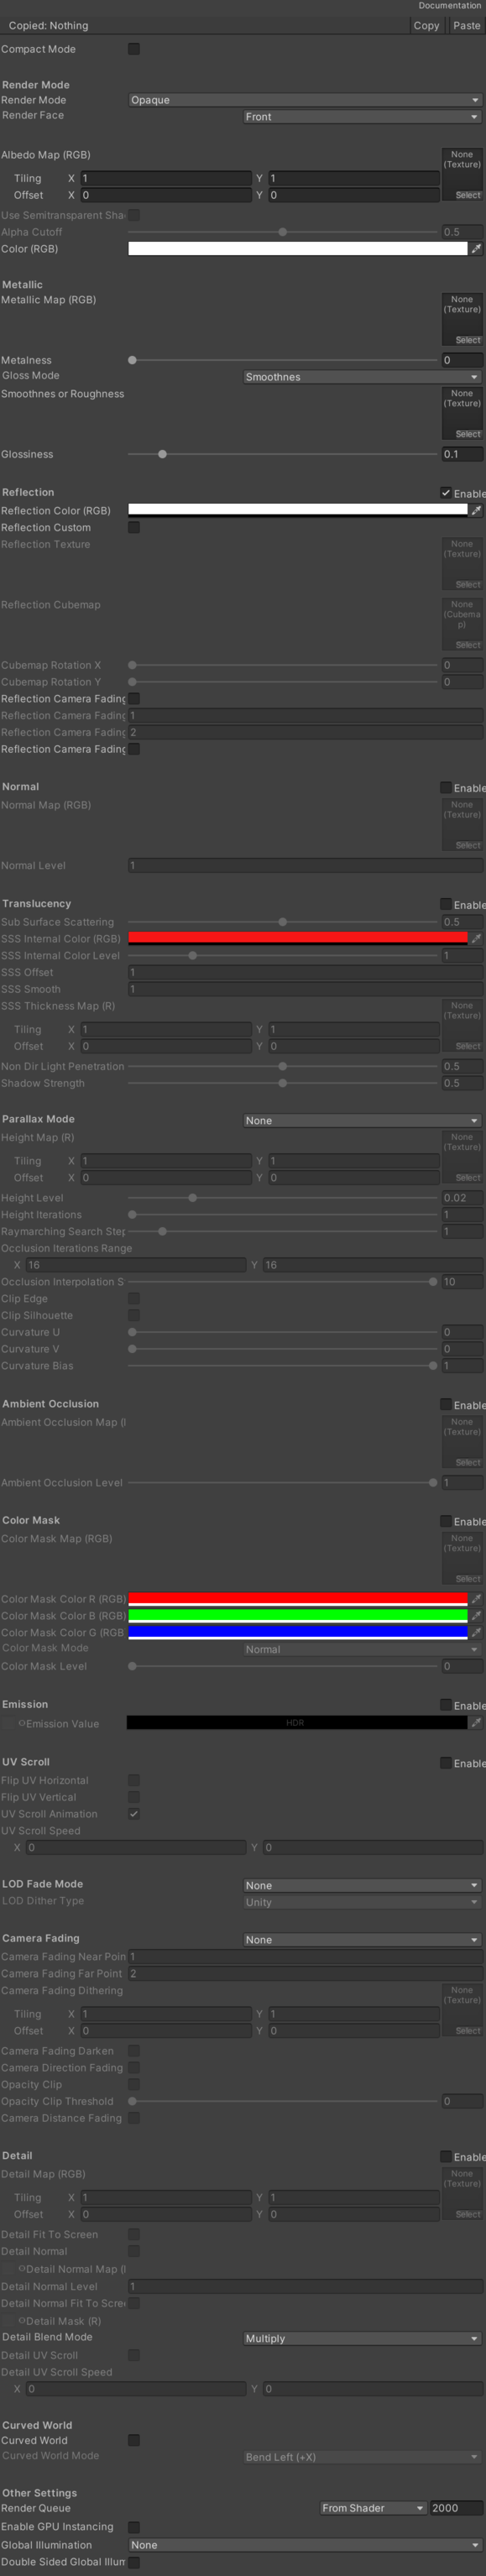Open Curved World Mode dropdown showing Bend Left

[363, 2457]
